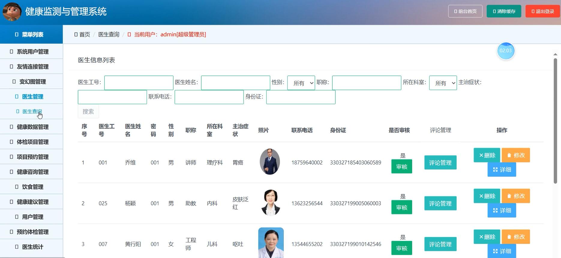This screenshot has width=561, height=258.
Task: Open 预约体检管理 in sidebar
Action: pos(31,231)
